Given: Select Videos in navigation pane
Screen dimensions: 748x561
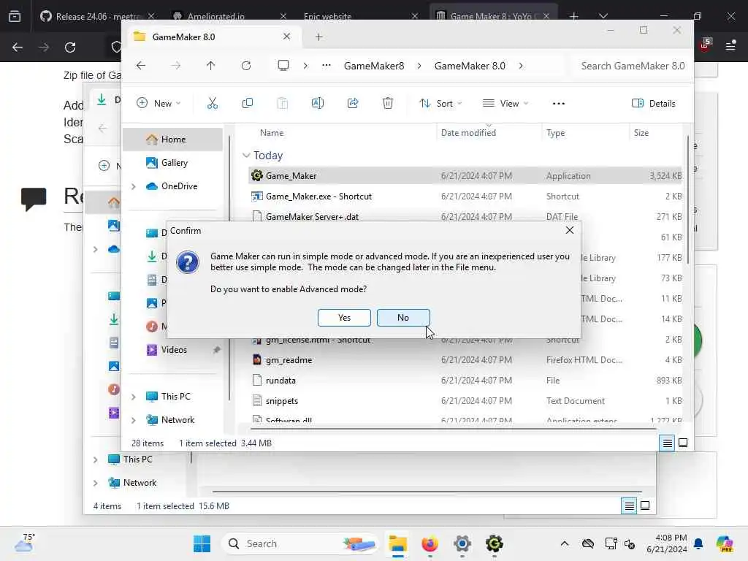Looking at the screenshot, I should [172, 350].
